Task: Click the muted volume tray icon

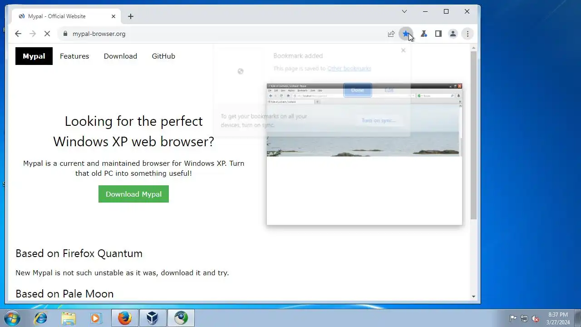Action: (x=535, y=318)
